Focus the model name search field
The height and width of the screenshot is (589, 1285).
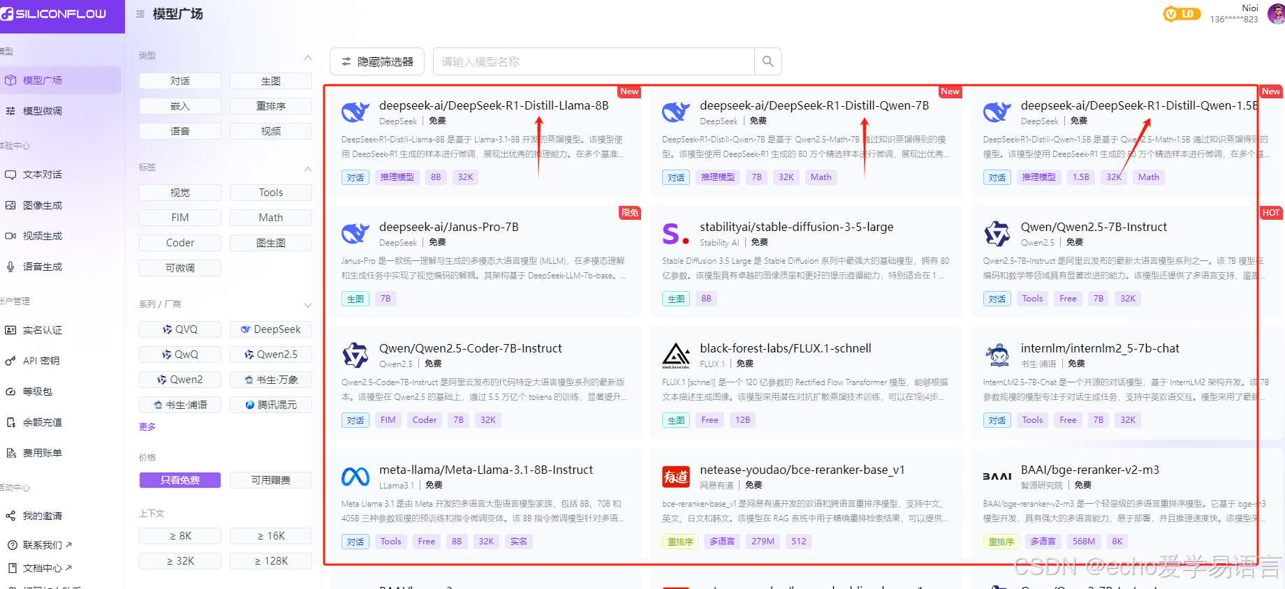tap(594, 61)
